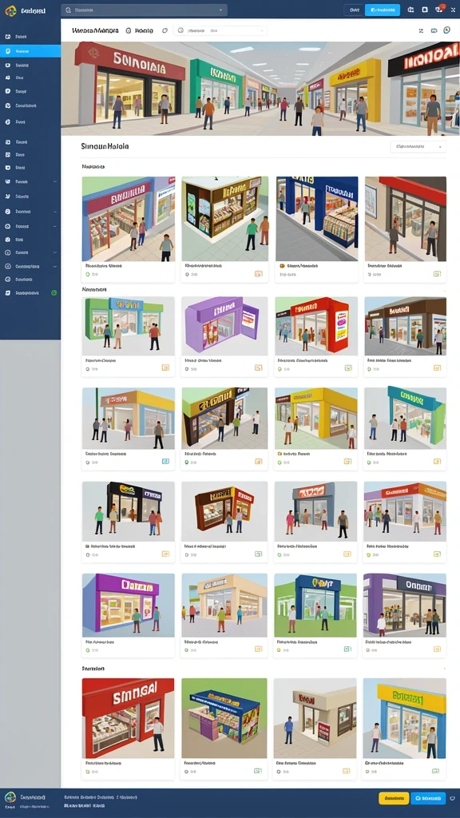The image size is (460, 818).
Task: Open the red SMNGAI storefront thumbnail
Action: click(129, 718)
